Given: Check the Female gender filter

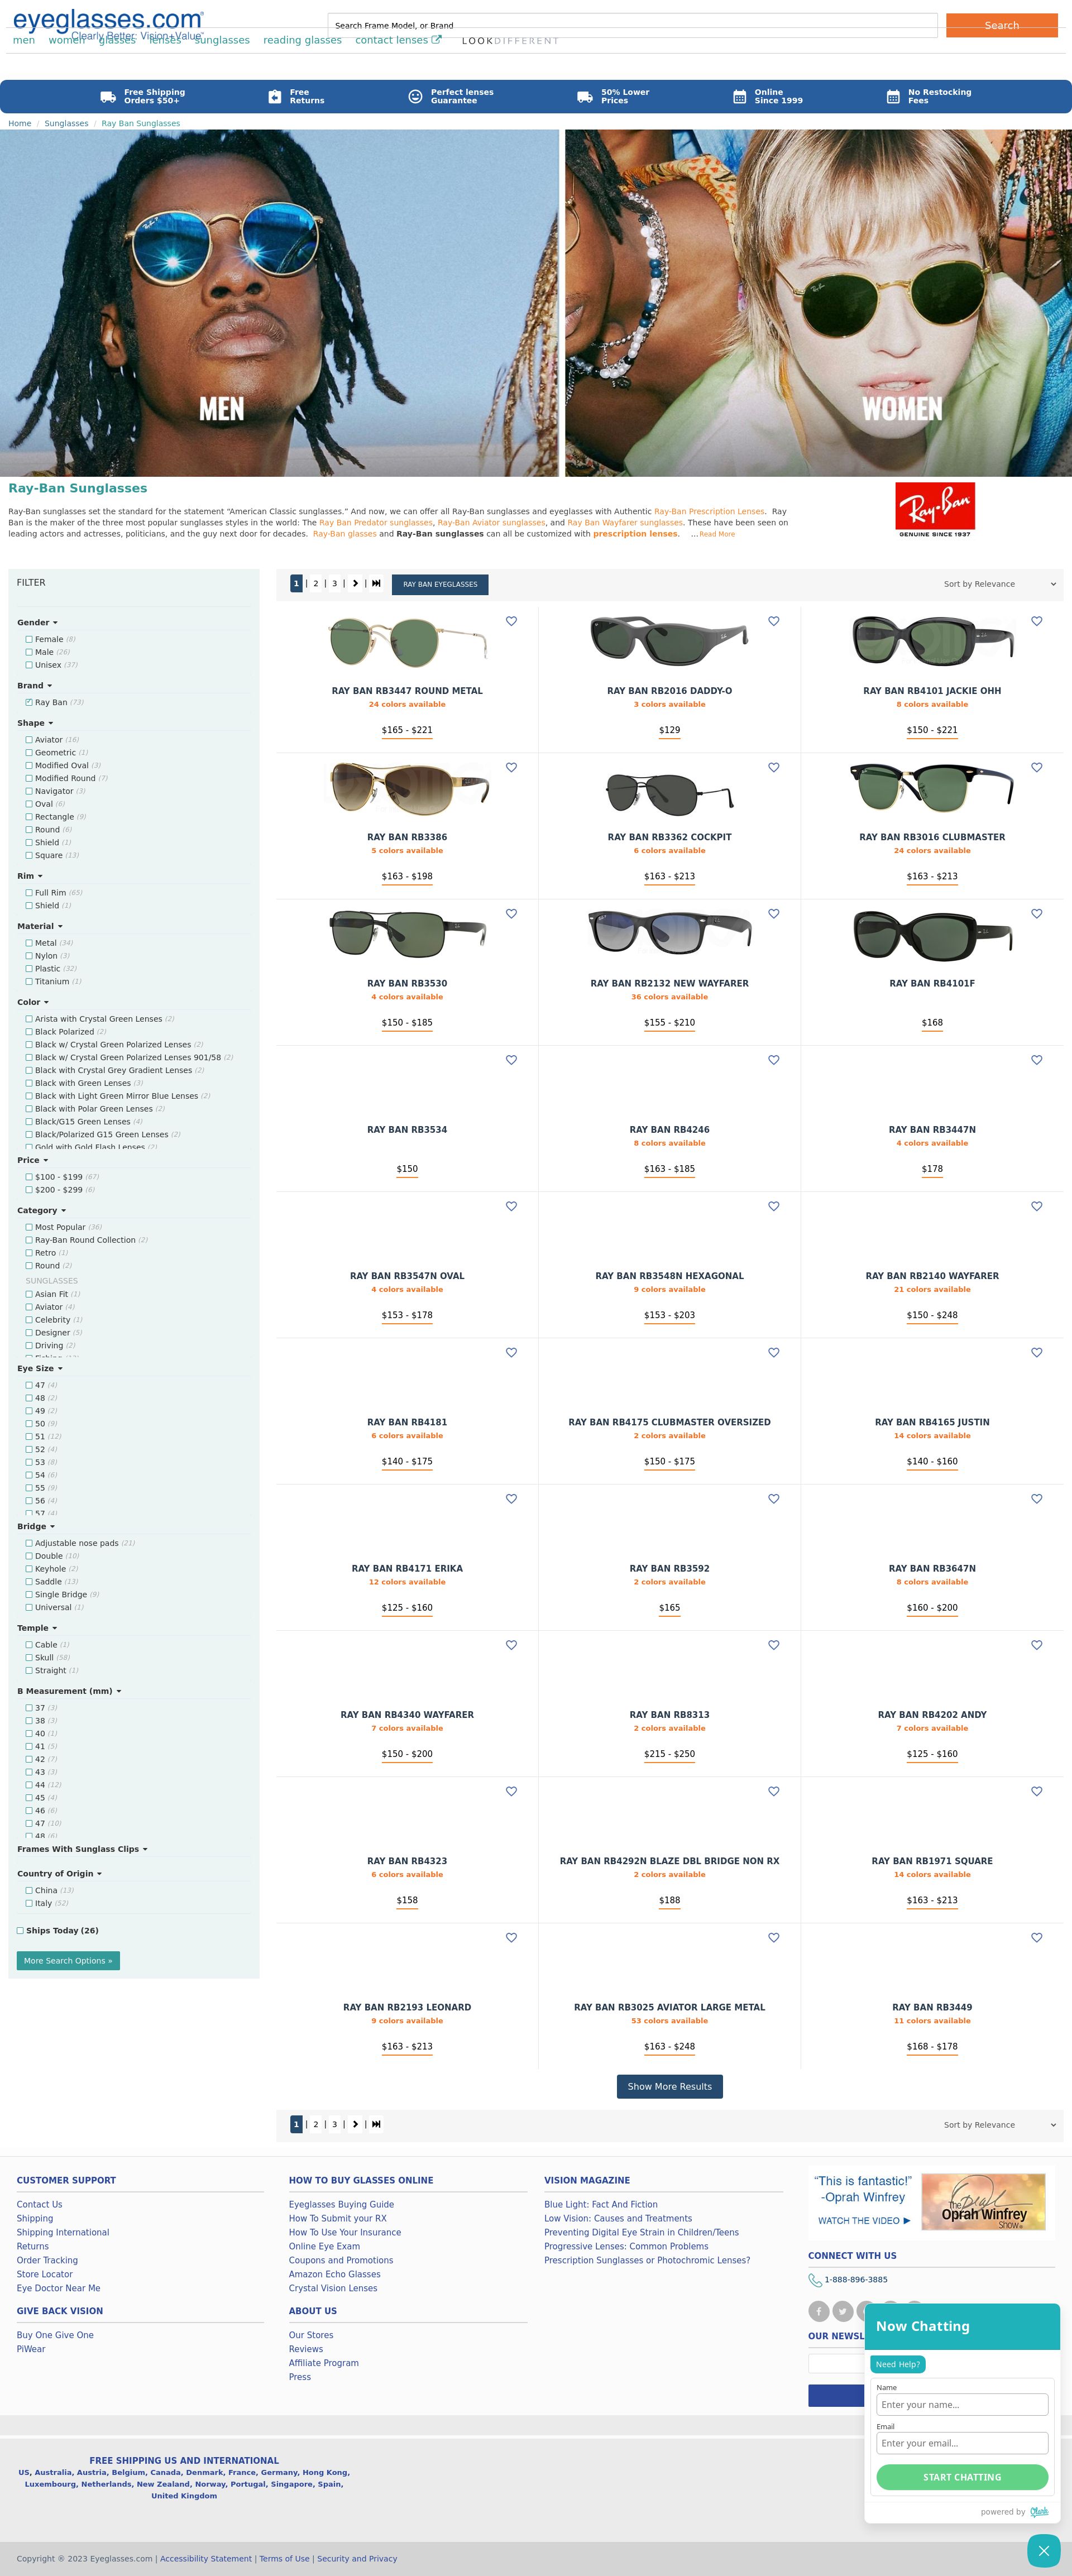Looking at the screenshot, I should [x=29, y=639].
